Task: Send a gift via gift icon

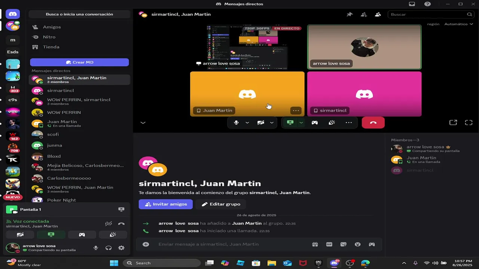Action: tap(315, 244)
